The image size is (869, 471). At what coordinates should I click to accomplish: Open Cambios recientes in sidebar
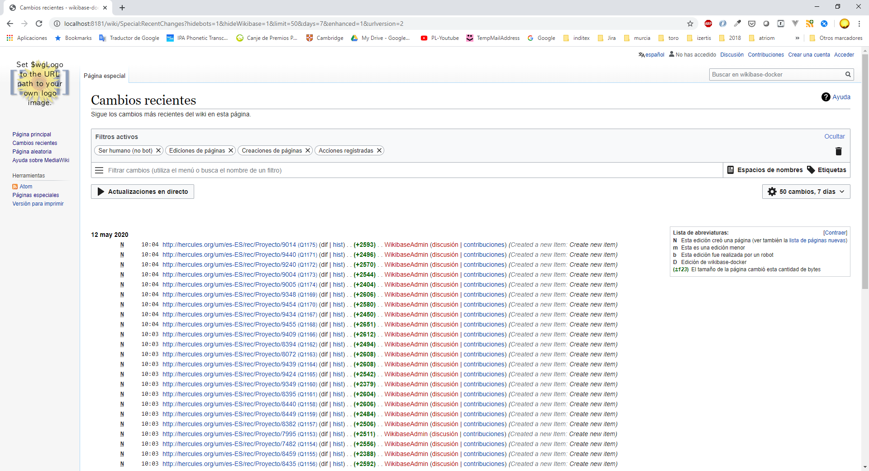35,143
